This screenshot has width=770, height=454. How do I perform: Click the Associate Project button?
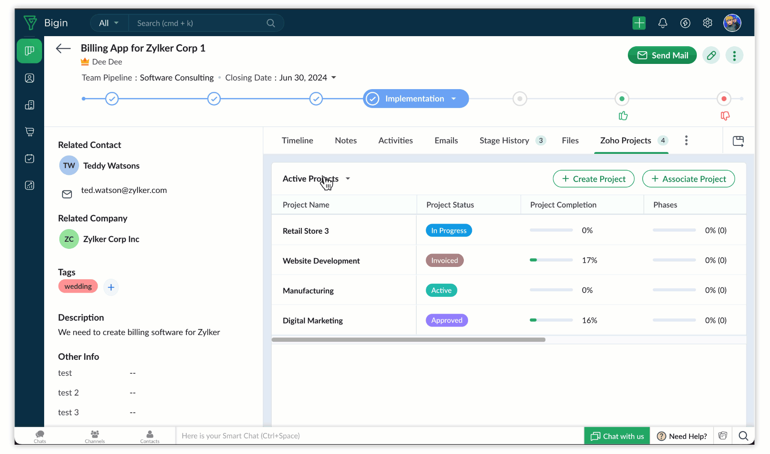click(x=688, y=179)
